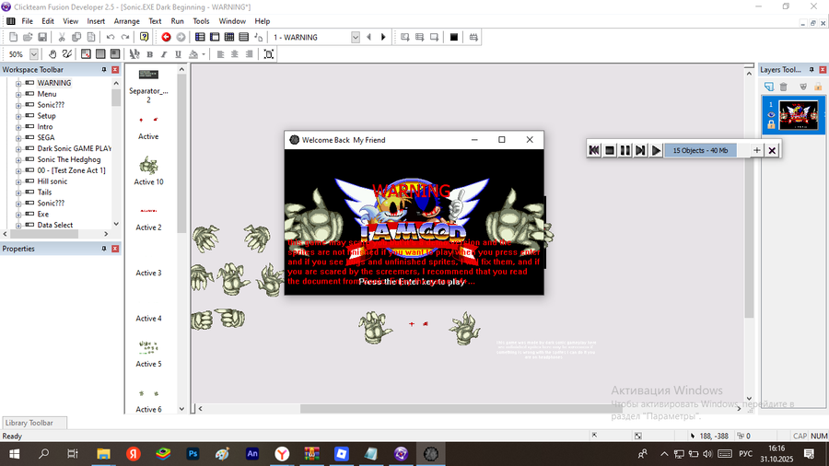Open the Tools menu
Screen dimensions: 829x466
point(201,21)
